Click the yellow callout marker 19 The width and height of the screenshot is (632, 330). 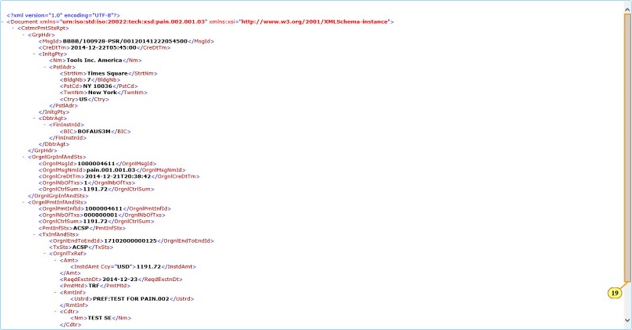[x=613, y=293]
